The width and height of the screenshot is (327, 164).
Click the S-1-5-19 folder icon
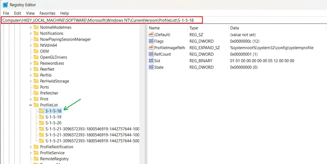[x=42, y=117]
